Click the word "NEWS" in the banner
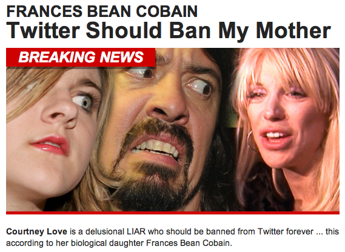 [121, 57]
